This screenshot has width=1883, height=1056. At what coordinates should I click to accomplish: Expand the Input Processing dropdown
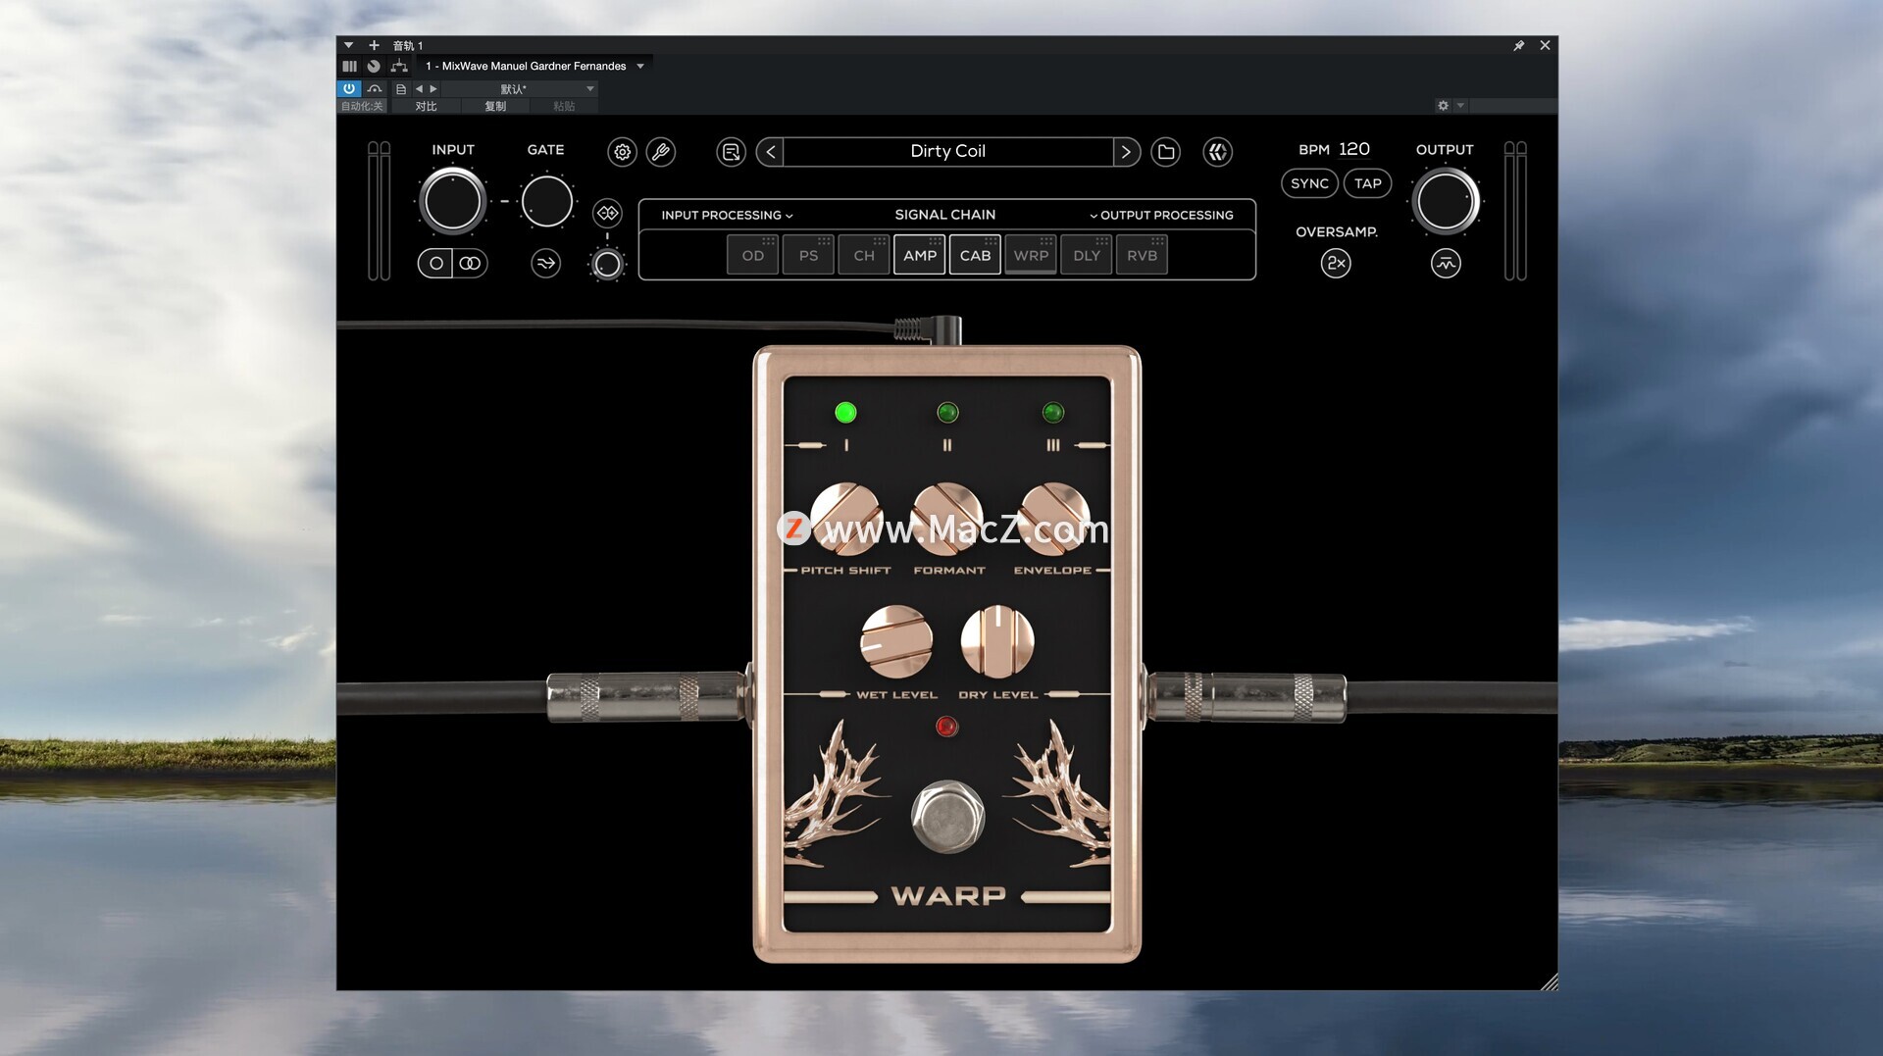click(726, 215)
